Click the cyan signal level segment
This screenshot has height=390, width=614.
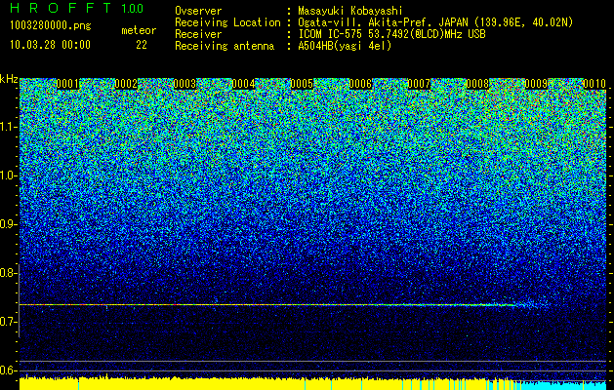[x=564, y=386]
